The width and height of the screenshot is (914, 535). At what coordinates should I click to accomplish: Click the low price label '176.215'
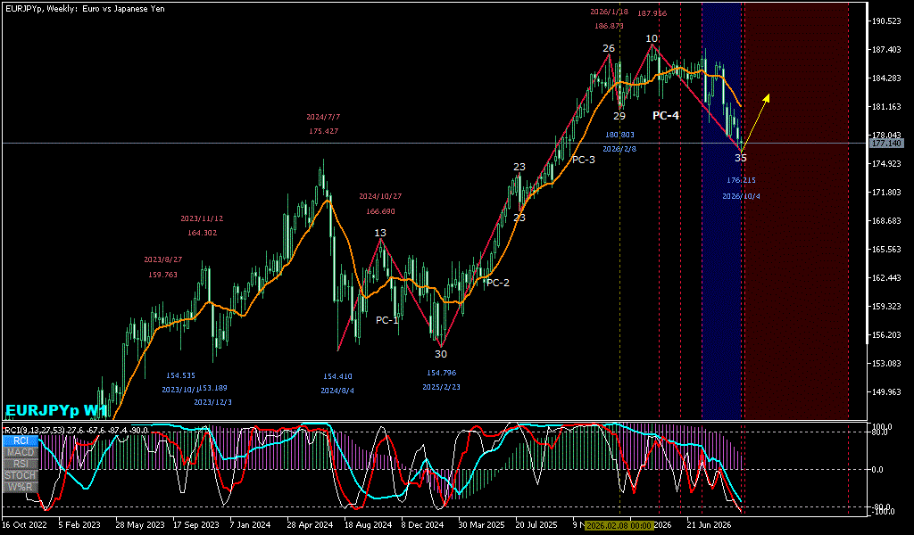[x=741, y=180]
